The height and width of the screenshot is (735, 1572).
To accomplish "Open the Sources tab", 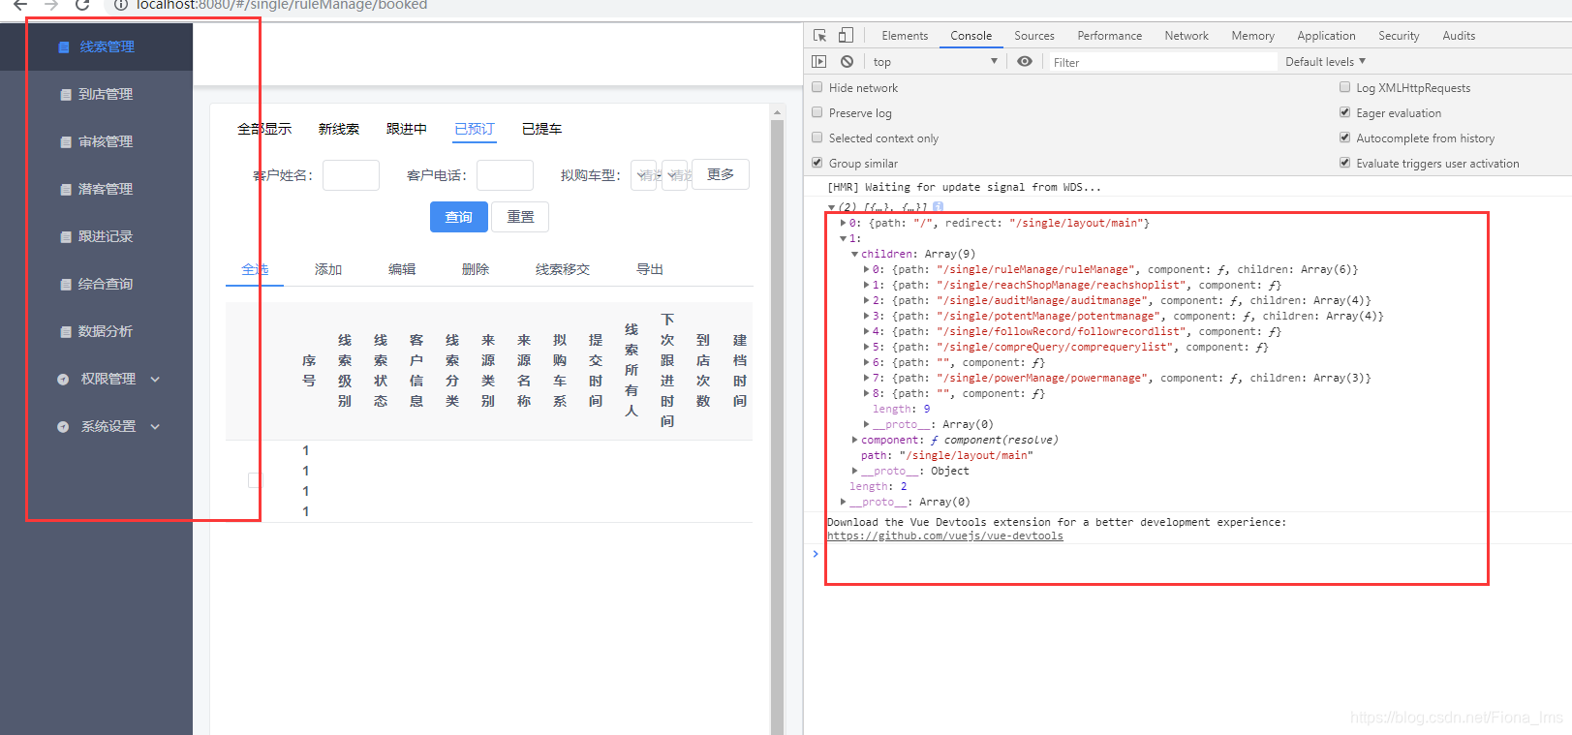I will point(1034,36).
